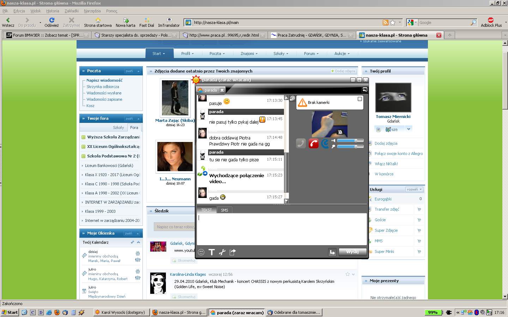508x317 pixels.
Task: Click the cart icon next to Super Minki
Action: pos(419,251)
